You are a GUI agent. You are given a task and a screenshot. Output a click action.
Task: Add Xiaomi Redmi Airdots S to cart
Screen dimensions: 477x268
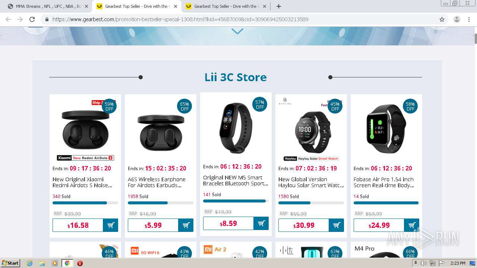click(x=111, y=225)
